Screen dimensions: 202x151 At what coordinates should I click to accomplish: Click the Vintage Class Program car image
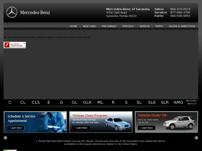point(118,124)
